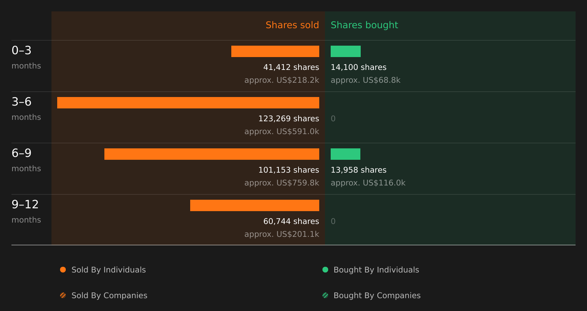
Task: Toggle the Sold By Individuals legend label
Action: click(x=109, y=270)
